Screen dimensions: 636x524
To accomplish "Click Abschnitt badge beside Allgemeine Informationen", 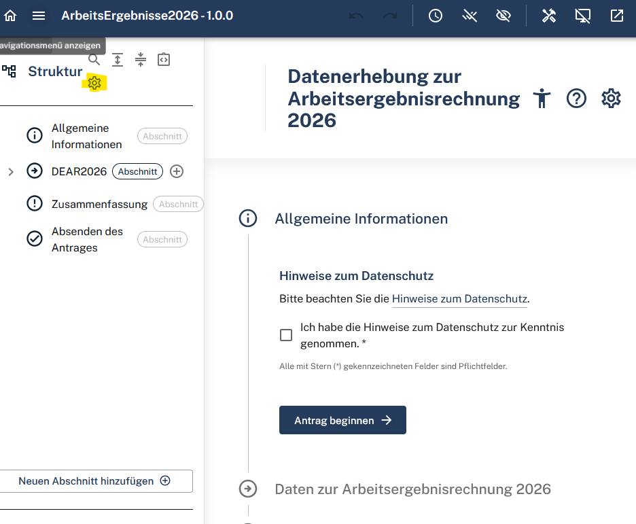I will click(x=162, y=136).
